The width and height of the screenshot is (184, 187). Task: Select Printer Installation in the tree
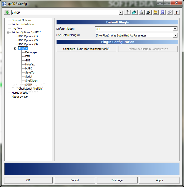click(23, 24)
